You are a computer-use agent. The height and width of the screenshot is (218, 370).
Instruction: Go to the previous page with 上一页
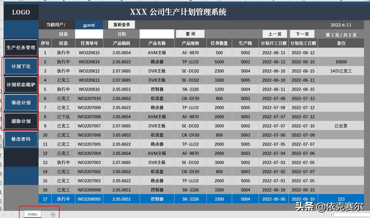click(274, 34)
